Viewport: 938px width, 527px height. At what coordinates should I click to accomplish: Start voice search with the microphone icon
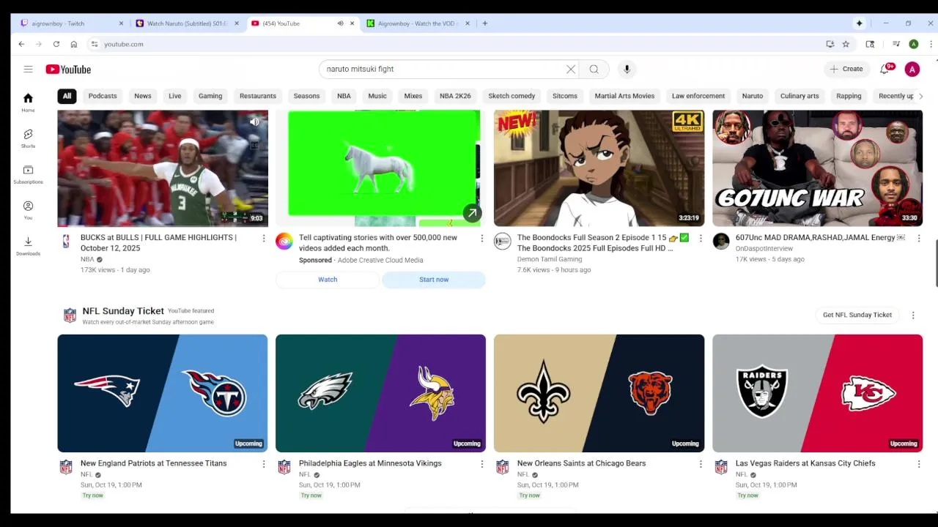pos(627,69)
